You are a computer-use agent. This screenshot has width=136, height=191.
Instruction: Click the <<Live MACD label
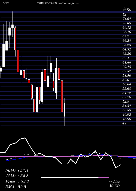coord(115,184)
